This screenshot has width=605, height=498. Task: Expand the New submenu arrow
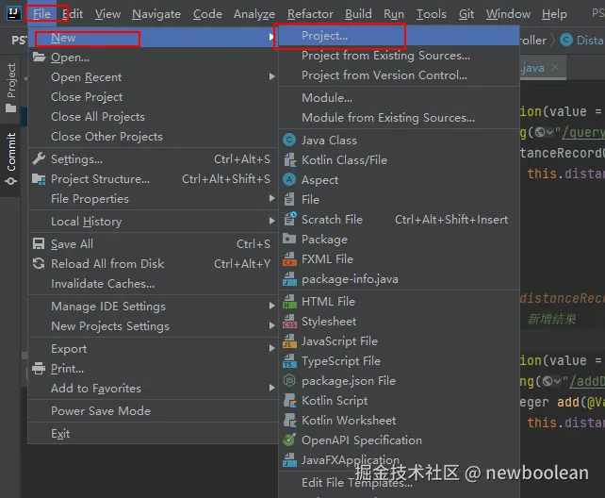(x=271, y=37)
